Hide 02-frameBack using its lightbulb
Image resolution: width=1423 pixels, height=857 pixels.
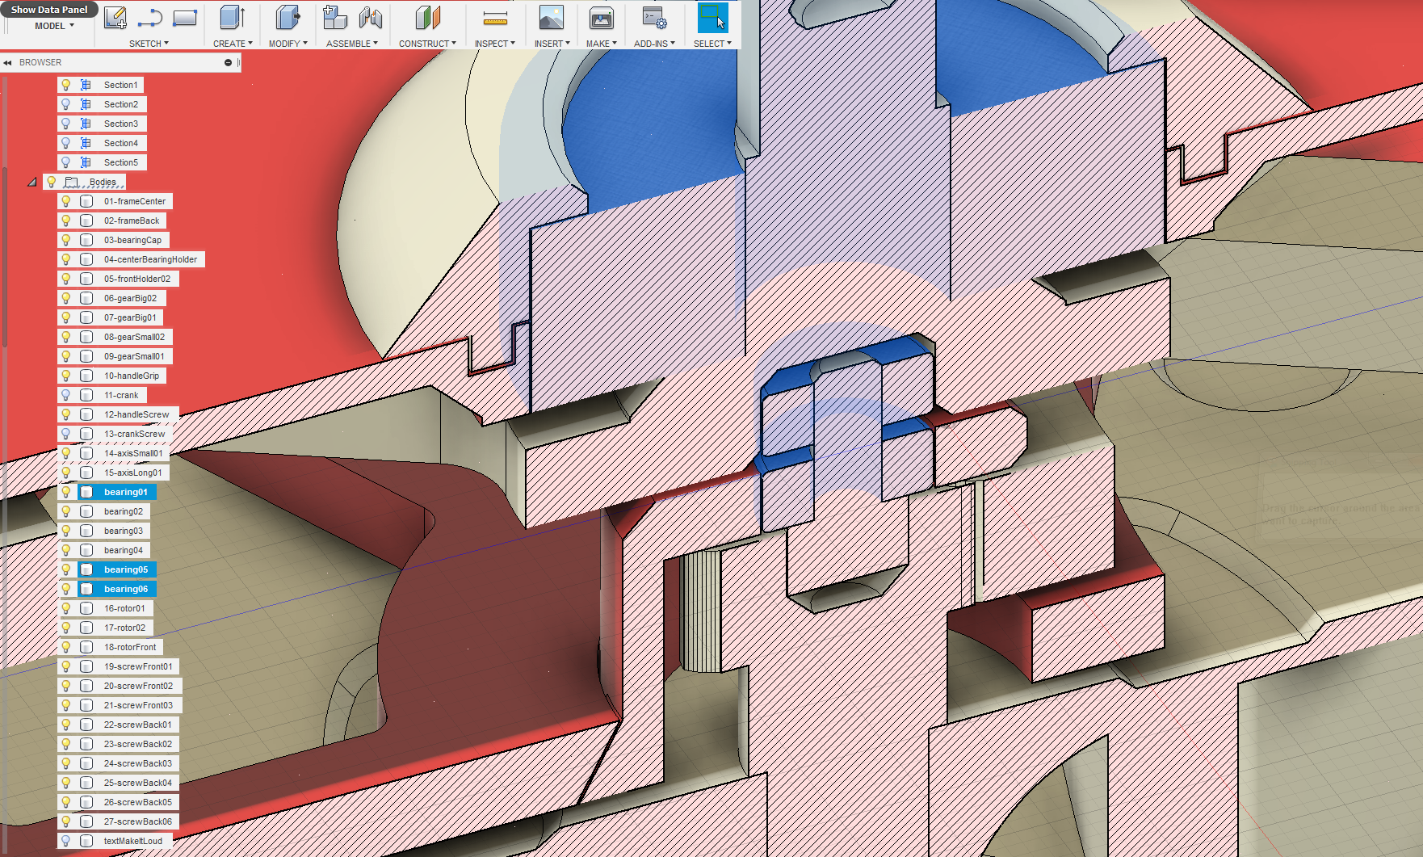(x=66, y=221)
